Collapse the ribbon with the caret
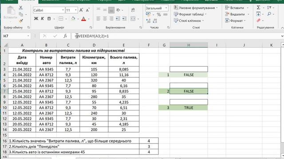The width and height of the screenshot is (284, 159). [282, 28]
